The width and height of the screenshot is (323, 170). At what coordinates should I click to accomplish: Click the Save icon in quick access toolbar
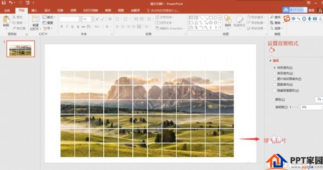point(4,3)
